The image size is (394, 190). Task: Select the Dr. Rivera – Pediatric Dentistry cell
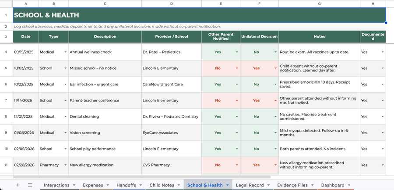point(171,117)
